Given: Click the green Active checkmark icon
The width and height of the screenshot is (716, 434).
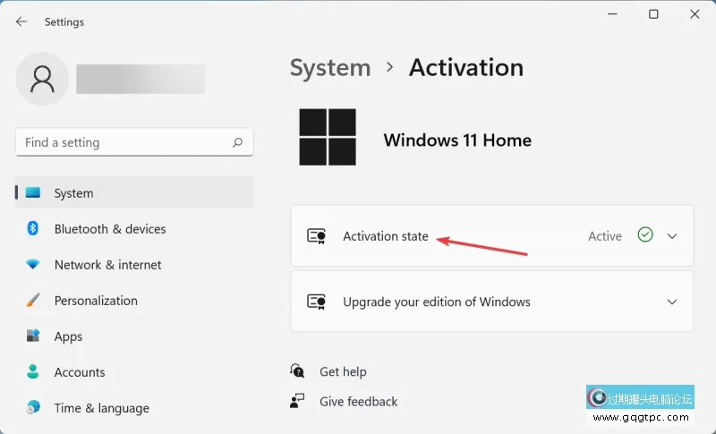Looking at the screenshot, I should 645,235.
